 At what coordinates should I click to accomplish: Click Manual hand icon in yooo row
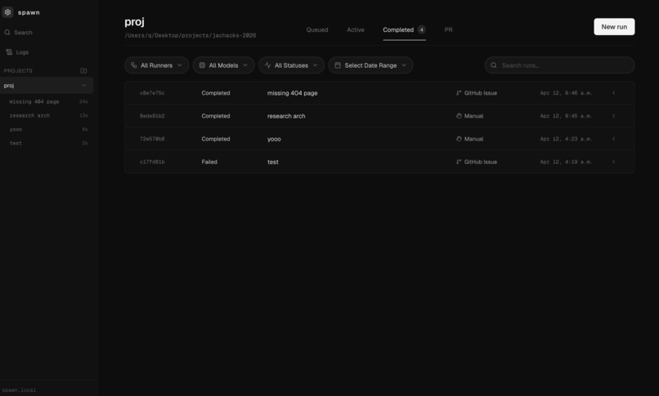tap(459, 139)
